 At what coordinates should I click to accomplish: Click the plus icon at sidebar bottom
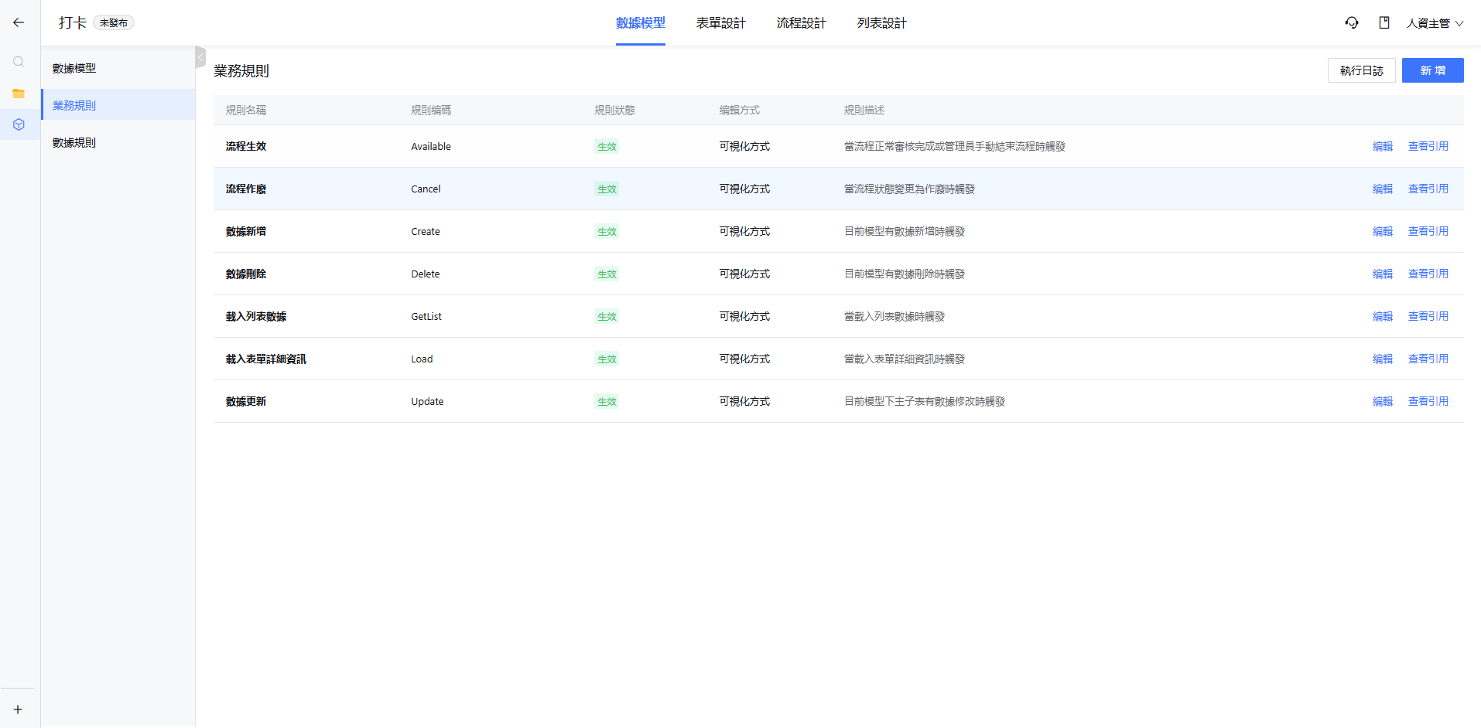pyautogui.click(x=18, y=709)
